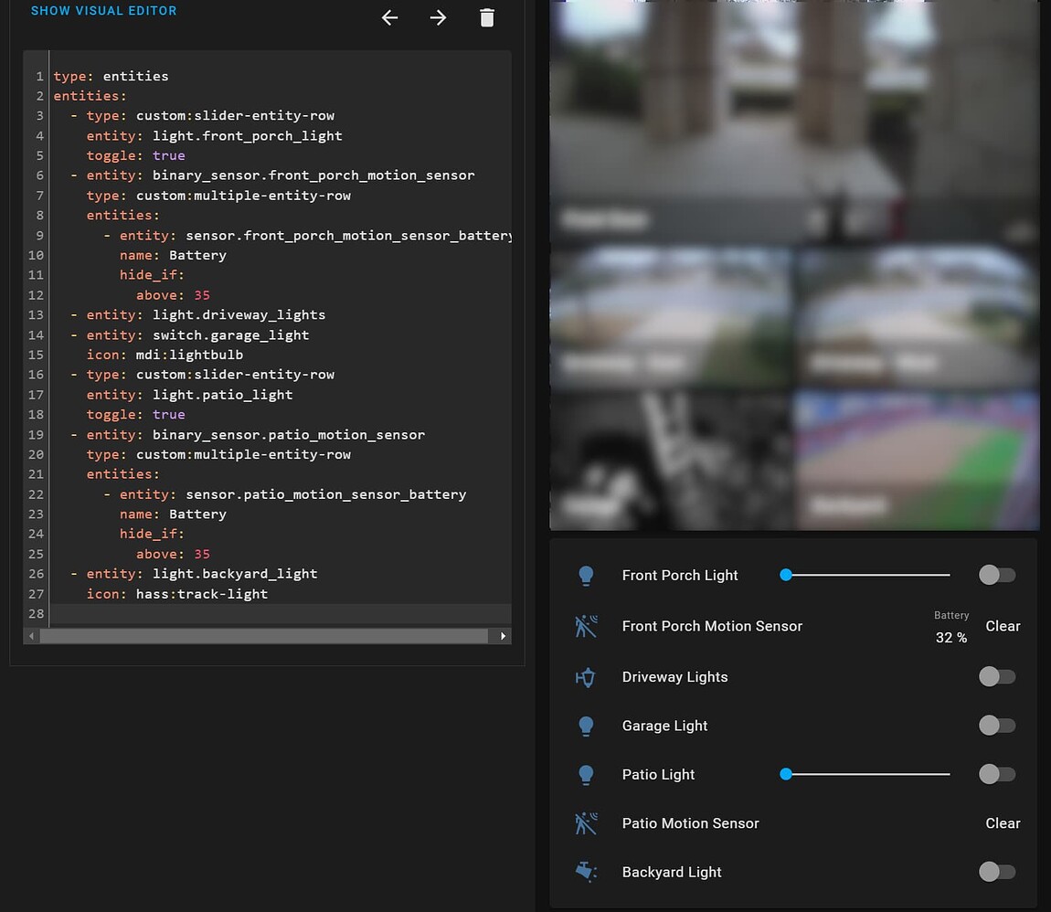Screen dimensions: 1051x912
Task: Click the Patio Light lightbulb icon
Action: (586, 774)
